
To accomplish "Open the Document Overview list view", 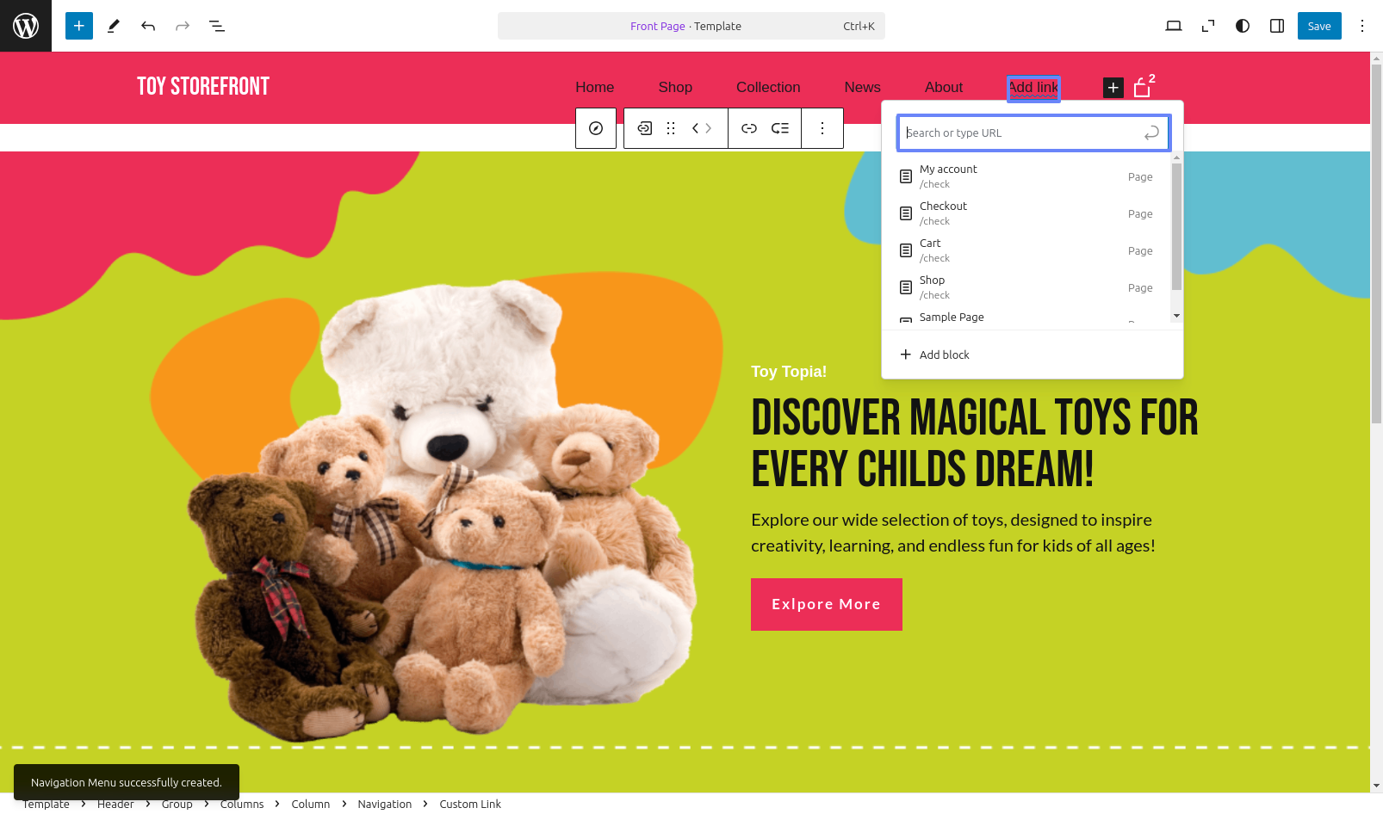I will point(217,26).
